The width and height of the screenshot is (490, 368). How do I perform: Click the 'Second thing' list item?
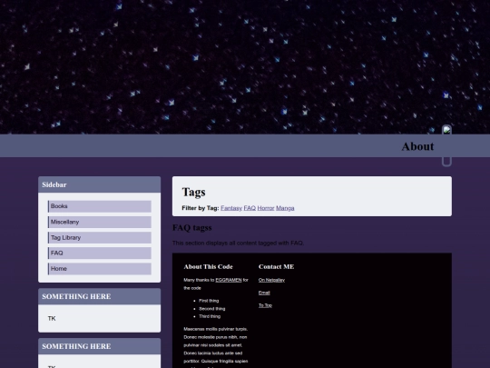(211, 309)
